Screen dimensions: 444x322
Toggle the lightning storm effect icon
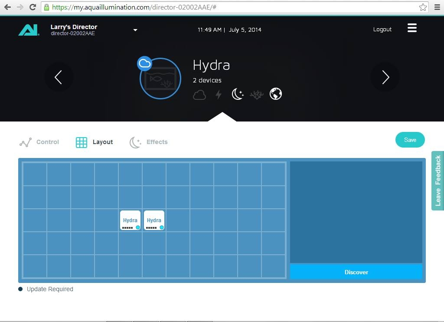click(x=219, y=95)
